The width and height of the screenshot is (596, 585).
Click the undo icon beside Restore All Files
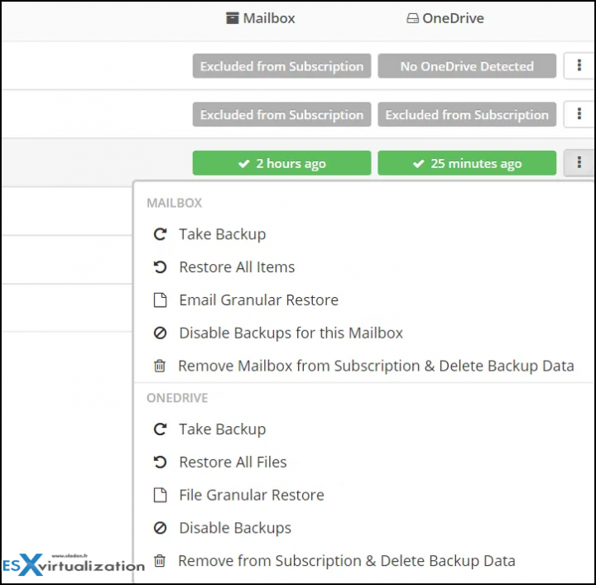(x=160, y=463)
